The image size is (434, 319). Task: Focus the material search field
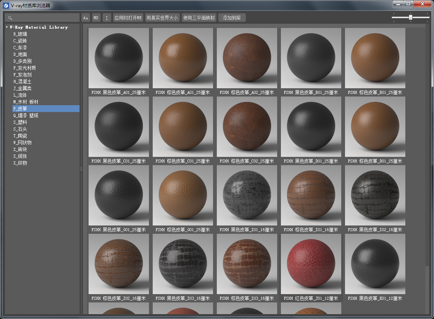coord(42,18)
